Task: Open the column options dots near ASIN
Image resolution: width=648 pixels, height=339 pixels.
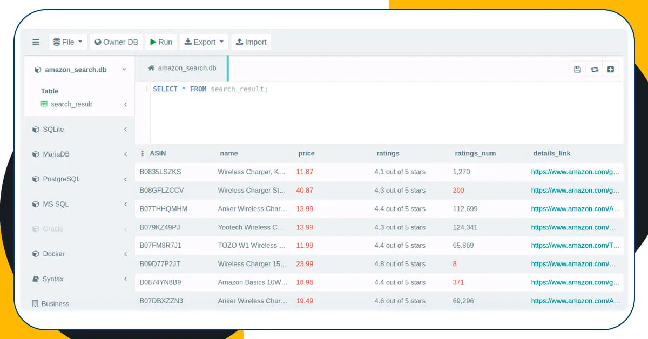Action: coord(143,153)
